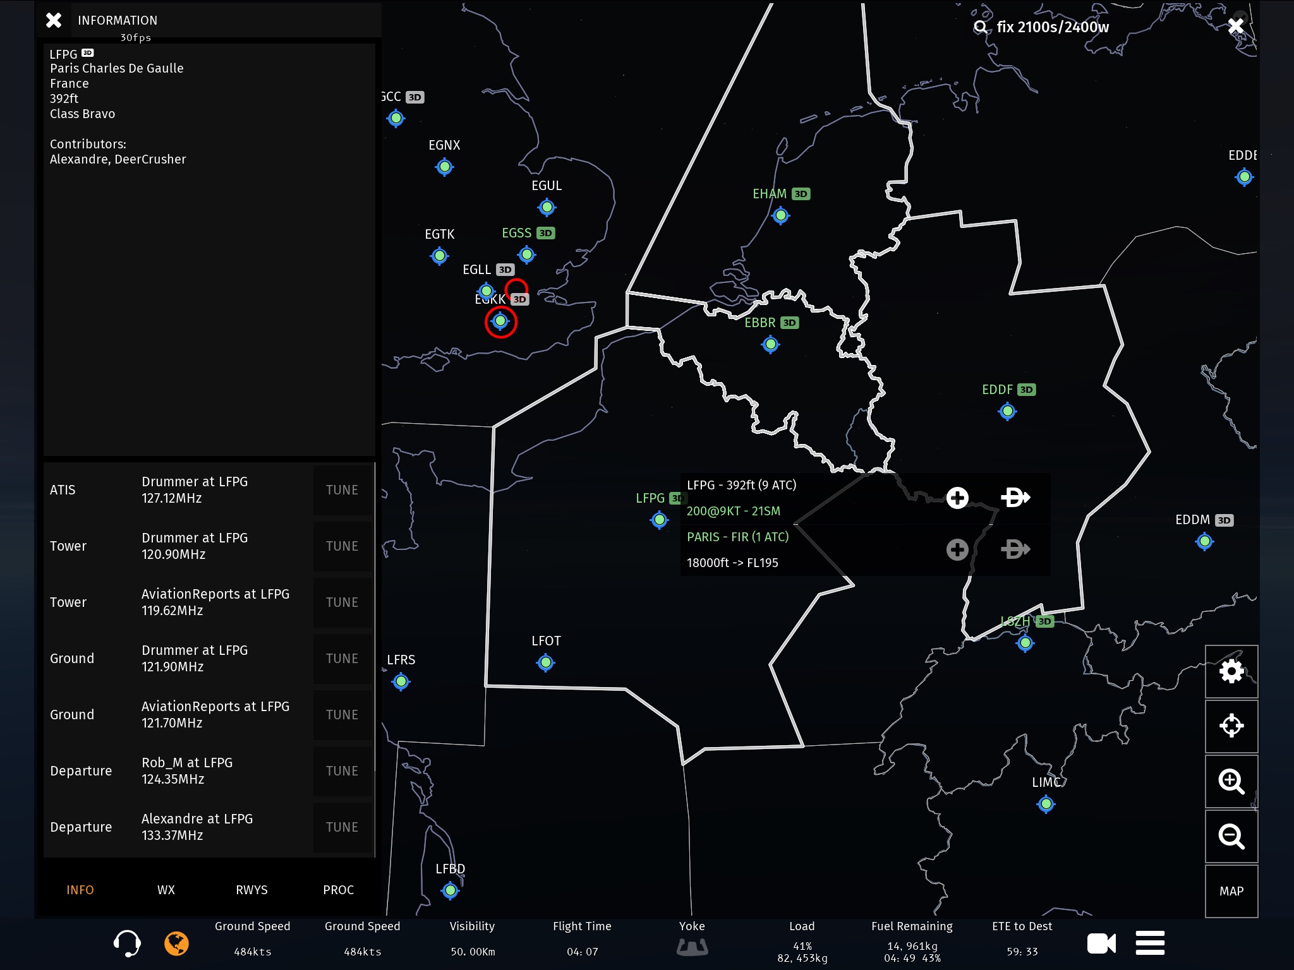Close the Information panel
Image resolution: width=1294 pixels, height=970 pixels.
54,20
